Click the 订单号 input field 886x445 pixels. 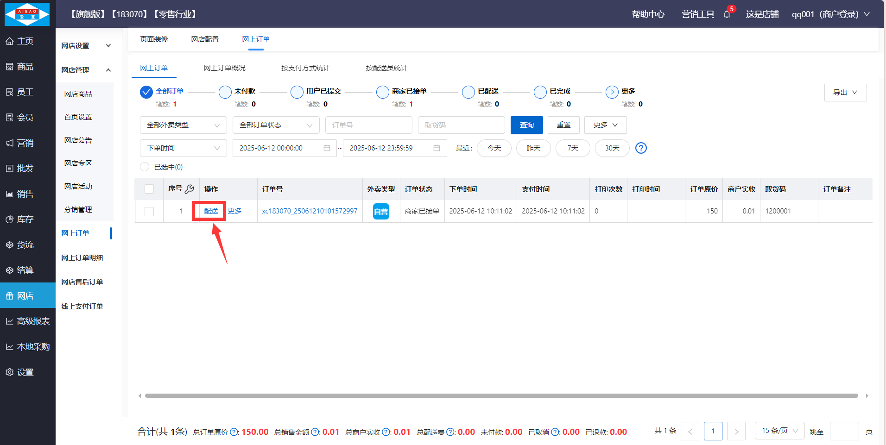[368, 125]
